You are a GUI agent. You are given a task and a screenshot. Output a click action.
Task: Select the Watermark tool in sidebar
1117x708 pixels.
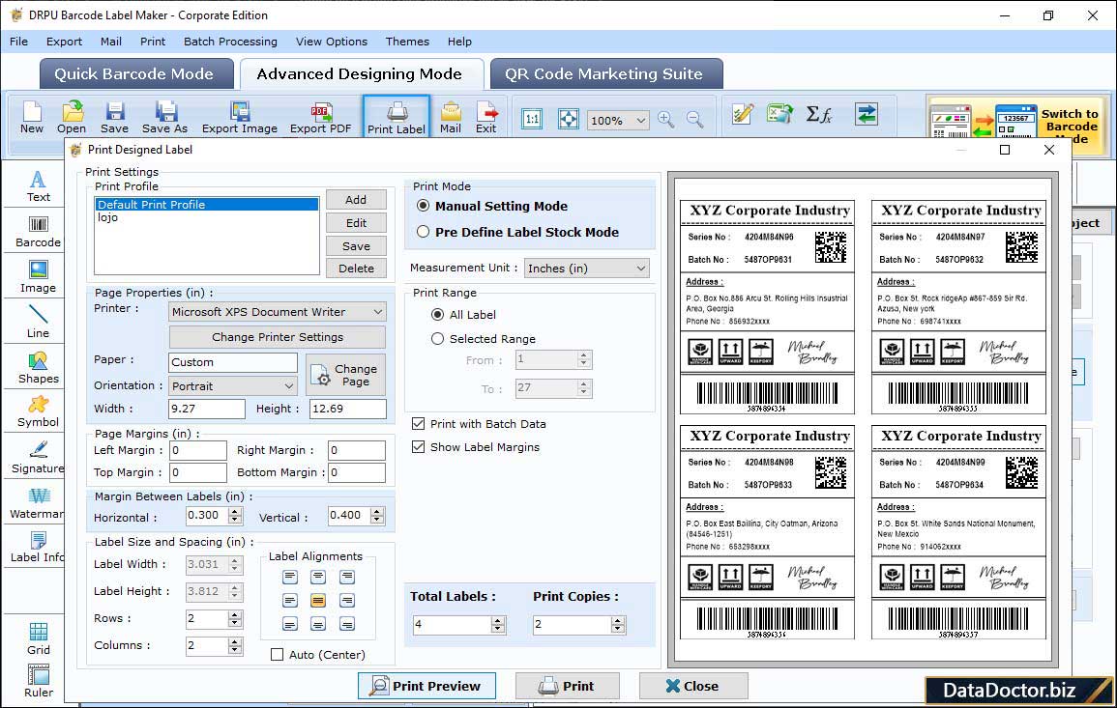tap(38, 503)
